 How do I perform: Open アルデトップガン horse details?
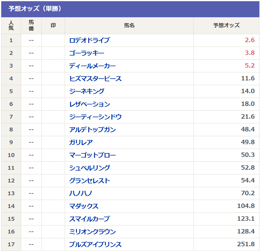pyautogui.click(x=92, y=130)
